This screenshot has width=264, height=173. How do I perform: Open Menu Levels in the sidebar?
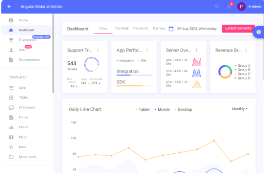coord(27,157)
